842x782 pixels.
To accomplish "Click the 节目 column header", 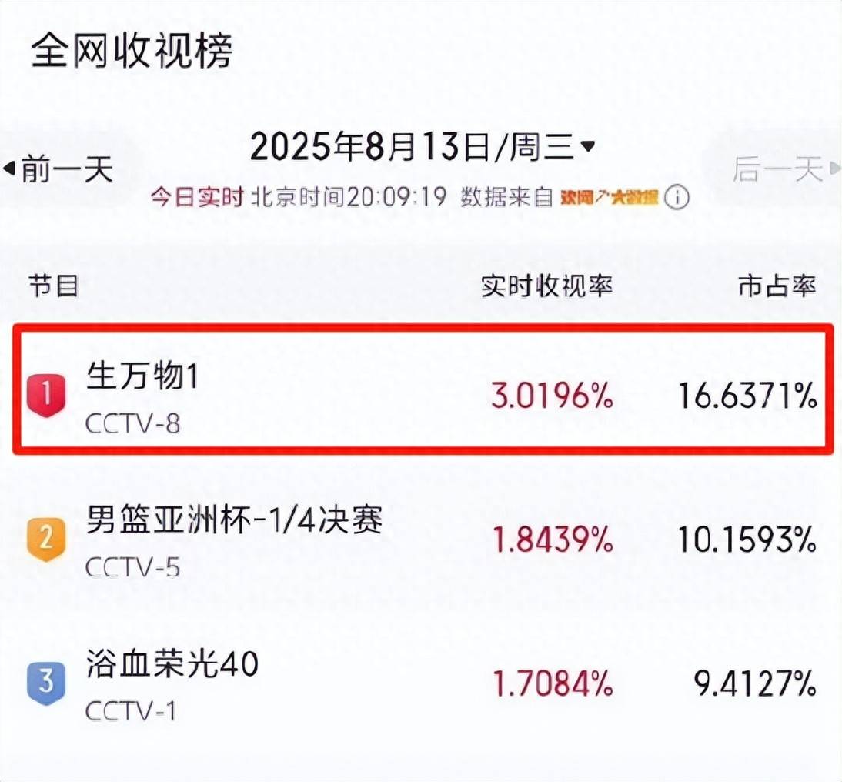I will [54, 286].
